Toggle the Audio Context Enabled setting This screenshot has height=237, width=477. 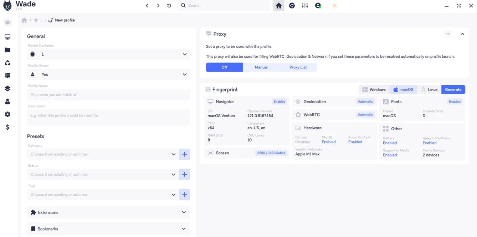click(355, 142)
